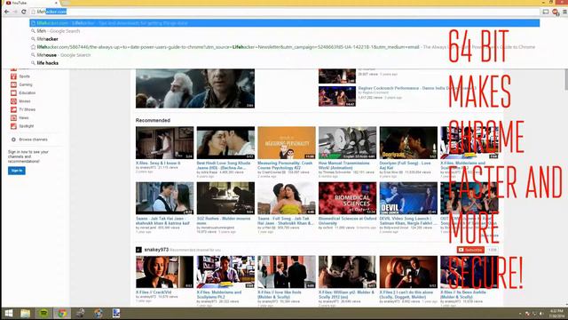This screenshot has height=320, width=568.
Task: Open 'S02 Rushes - Mulder mourns' thumbnail
Action: (225, 198)
